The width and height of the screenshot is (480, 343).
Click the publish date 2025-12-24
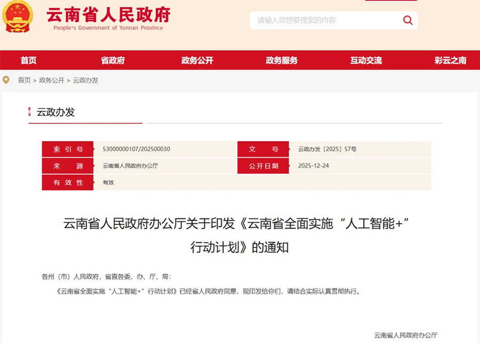(x=314, y=166)
